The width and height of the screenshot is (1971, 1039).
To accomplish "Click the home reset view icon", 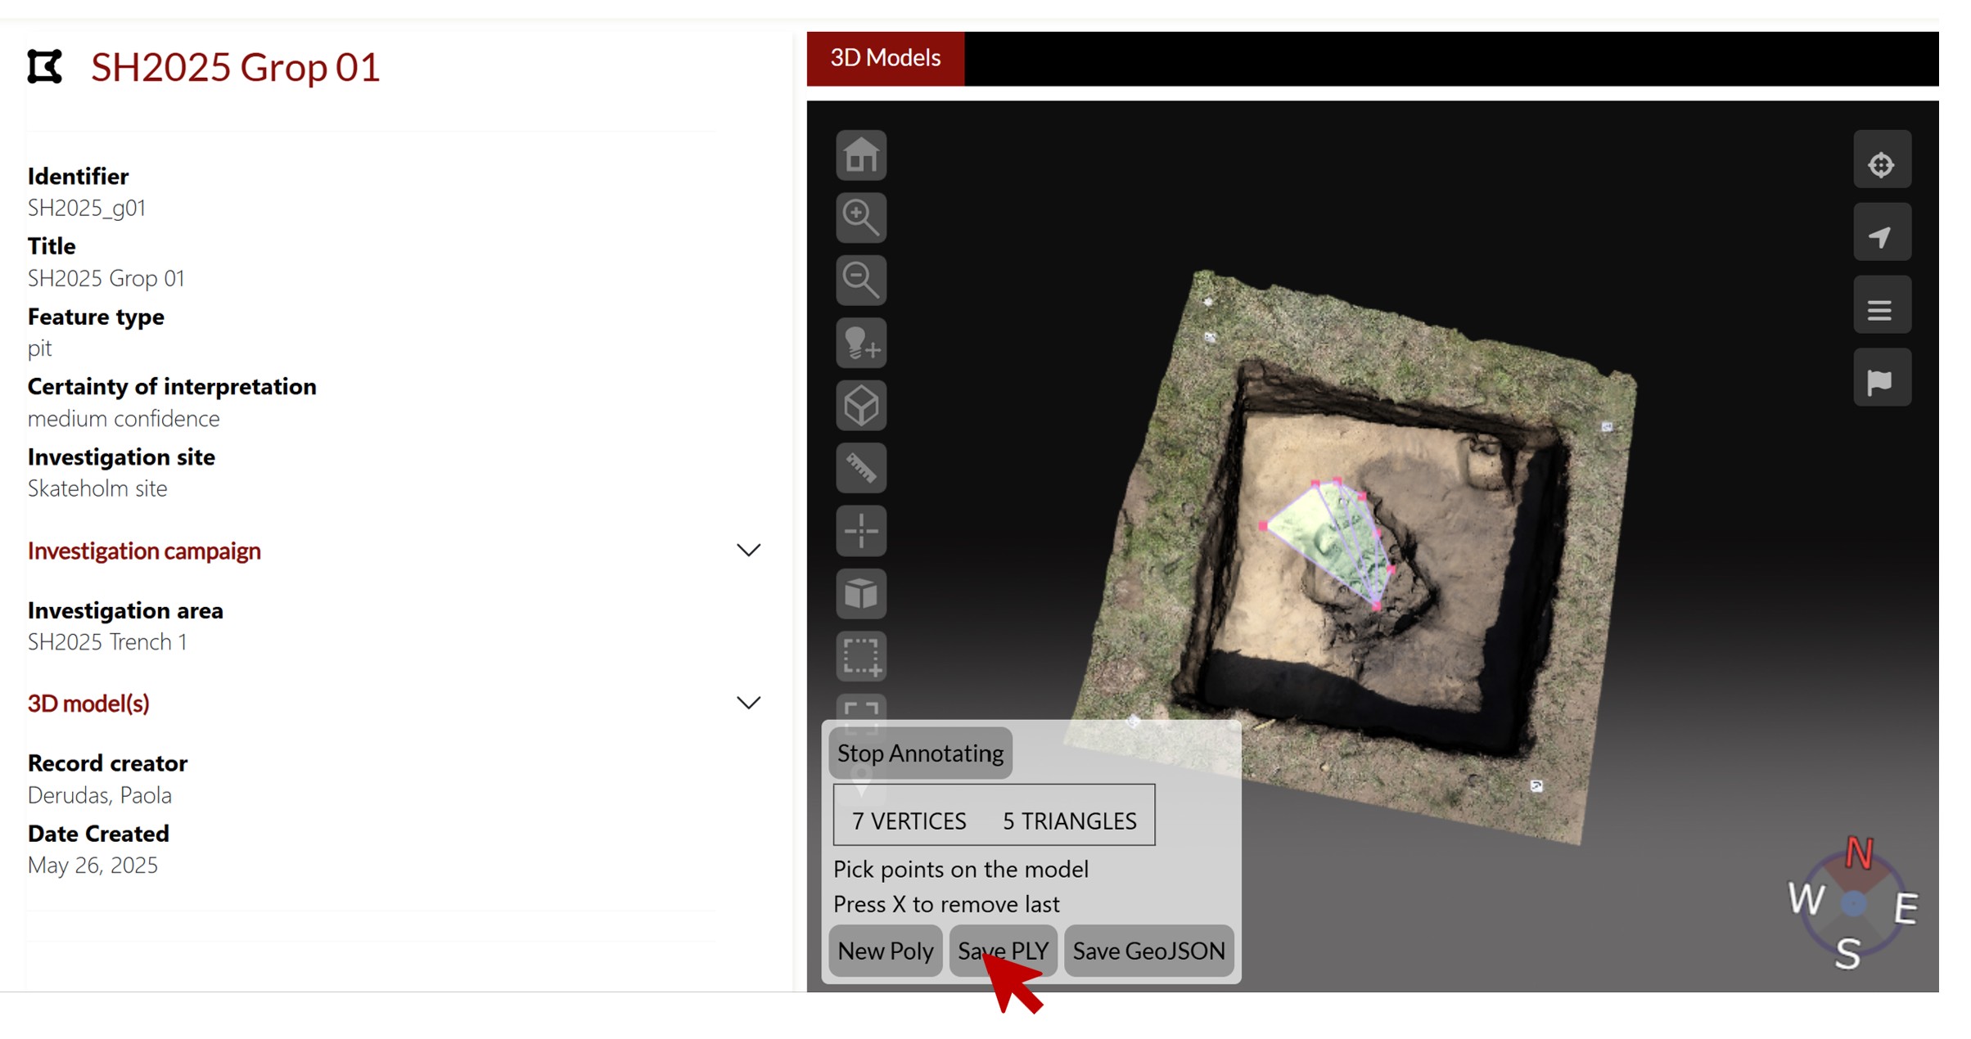I will 860,155.
